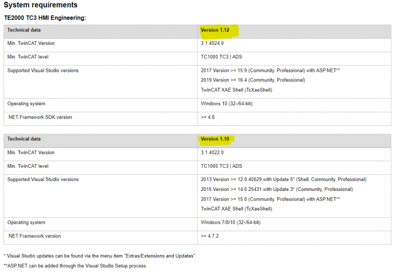This screenshot has height=273, width=396.
Task: Click the highlighted Version 1.12 header
Action: pyautogui.click(x=215, y=30)
